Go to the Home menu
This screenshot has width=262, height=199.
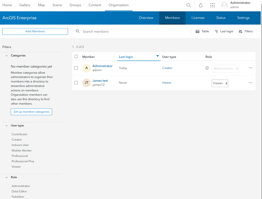(x=7, y=5)
